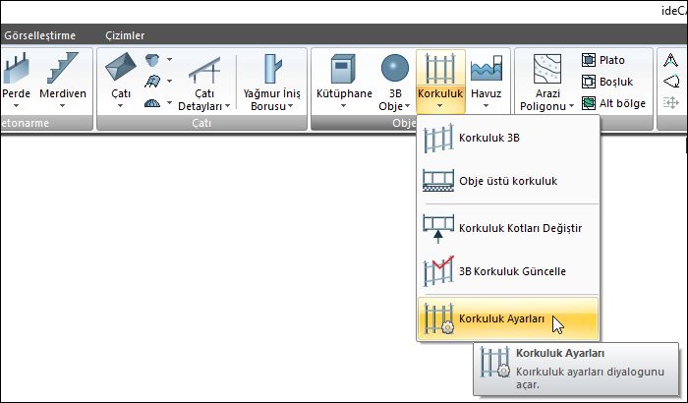Select the Plato tool
The width and height of the screenshot is (688, 403).
point(603,60)
